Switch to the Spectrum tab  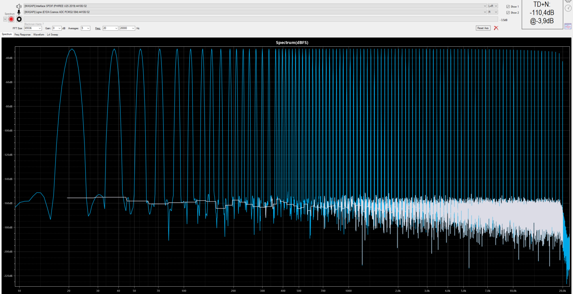(x=7, y=34)
